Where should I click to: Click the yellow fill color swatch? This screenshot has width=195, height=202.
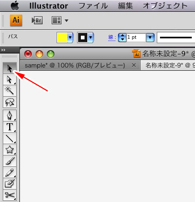click(x=62, y=38)
